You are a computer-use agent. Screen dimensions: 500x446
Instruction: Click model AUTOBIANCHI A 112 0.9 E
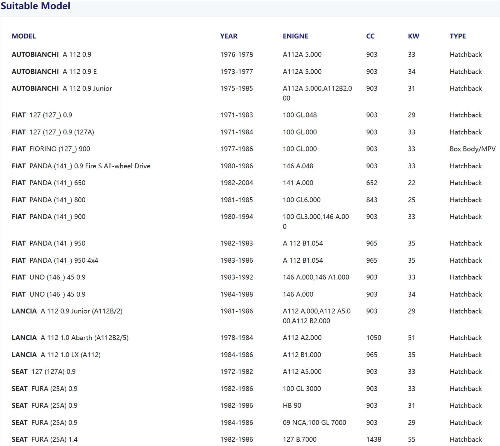click(x=54, y=72)
